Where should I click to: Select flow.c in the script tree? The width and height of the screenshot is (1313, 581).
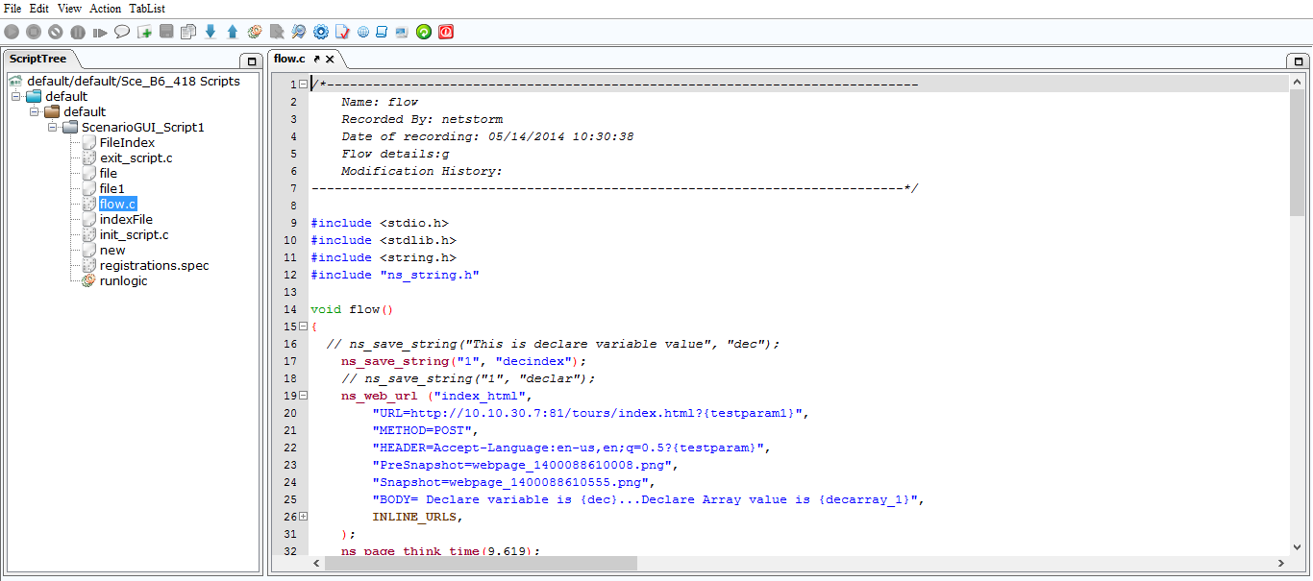coord(117,204)
